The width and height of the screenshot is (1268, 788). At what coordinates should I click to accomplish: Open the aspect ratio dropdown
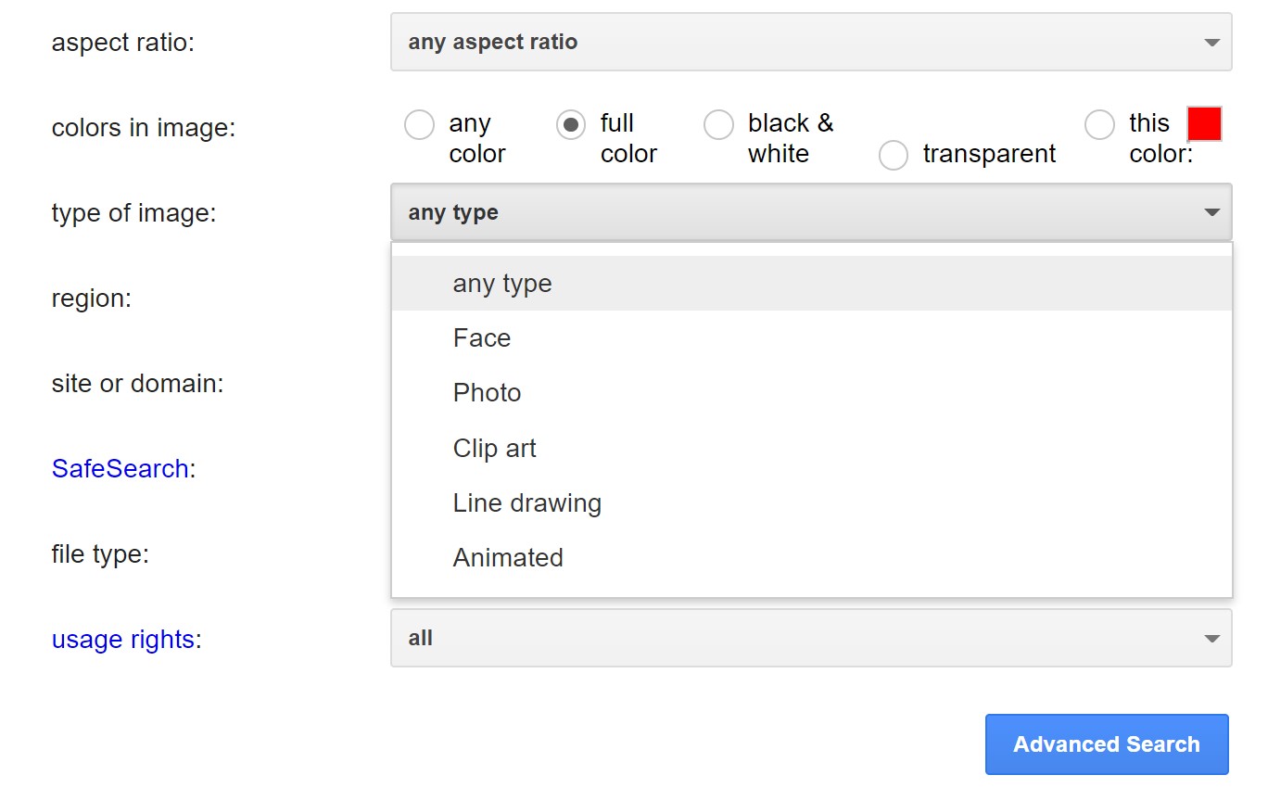pyautogui.click(x=811, y=42)
